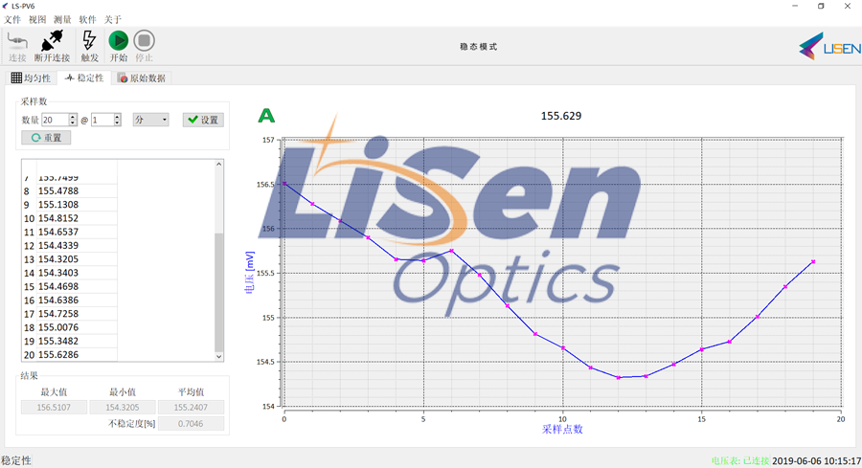The height and width of the screenshot is (468, 862).
Task: Click the 不稳定度 result field showing 0.7046
Action: pyautogui.click(x=190, y=423)
